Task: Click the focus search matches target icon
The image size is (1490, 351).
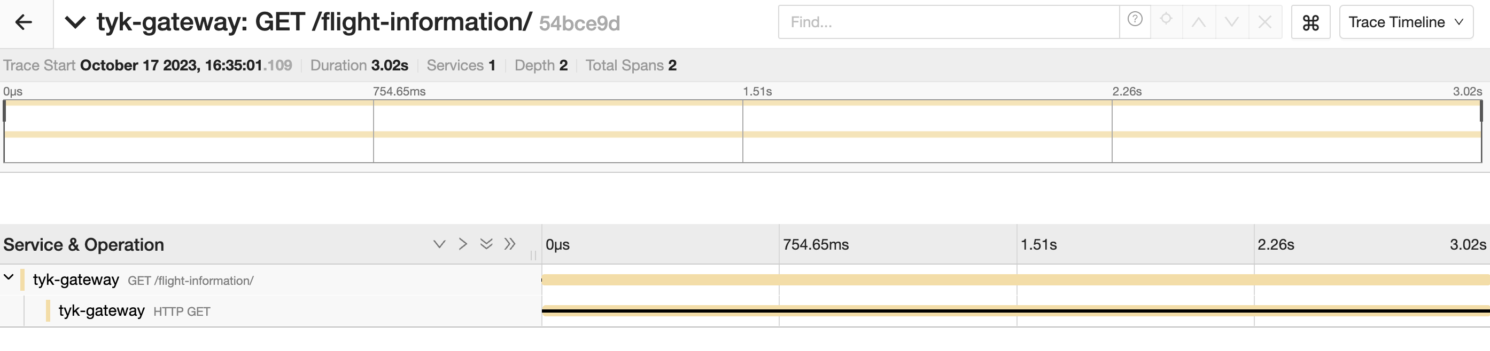Action: (1166, 20)
